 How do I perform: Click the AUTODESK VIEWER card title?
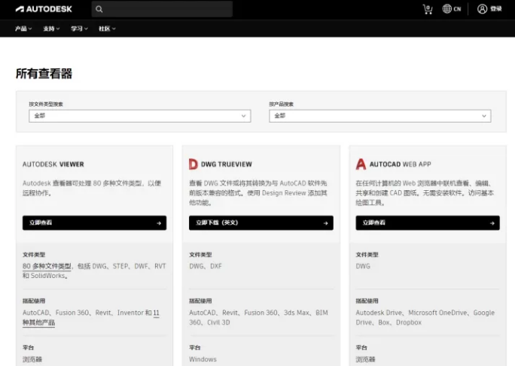tap(53, 164)
